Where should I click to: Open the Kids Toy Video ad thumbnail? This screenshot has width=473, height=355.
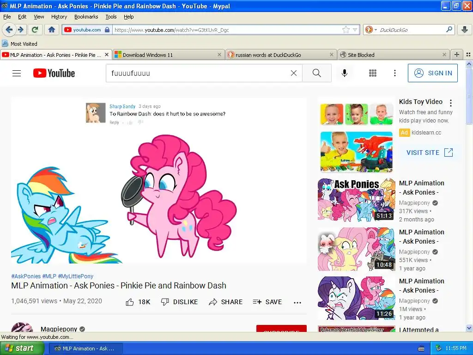pos(356,138)
